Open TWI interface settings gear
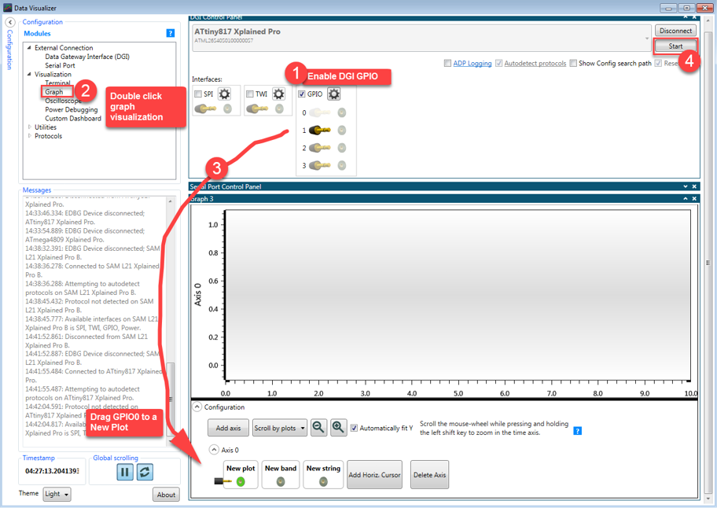This screenshot has height=508, width=717. click(278, 94)
